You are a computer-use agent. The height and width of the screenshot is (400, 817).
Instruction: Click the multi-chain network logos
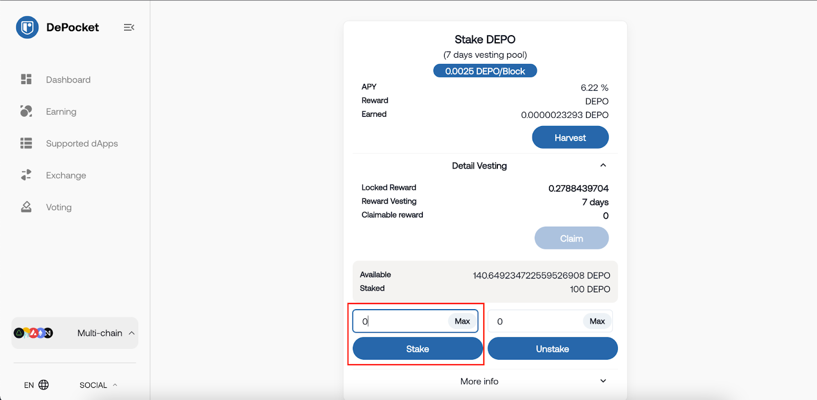point(33,333)
